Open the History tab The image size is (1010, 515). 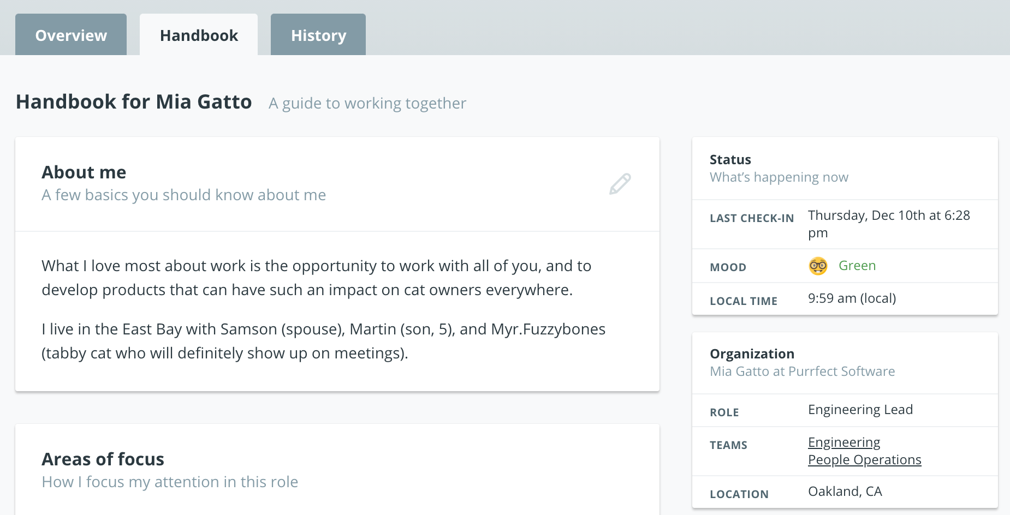point(318,35)
